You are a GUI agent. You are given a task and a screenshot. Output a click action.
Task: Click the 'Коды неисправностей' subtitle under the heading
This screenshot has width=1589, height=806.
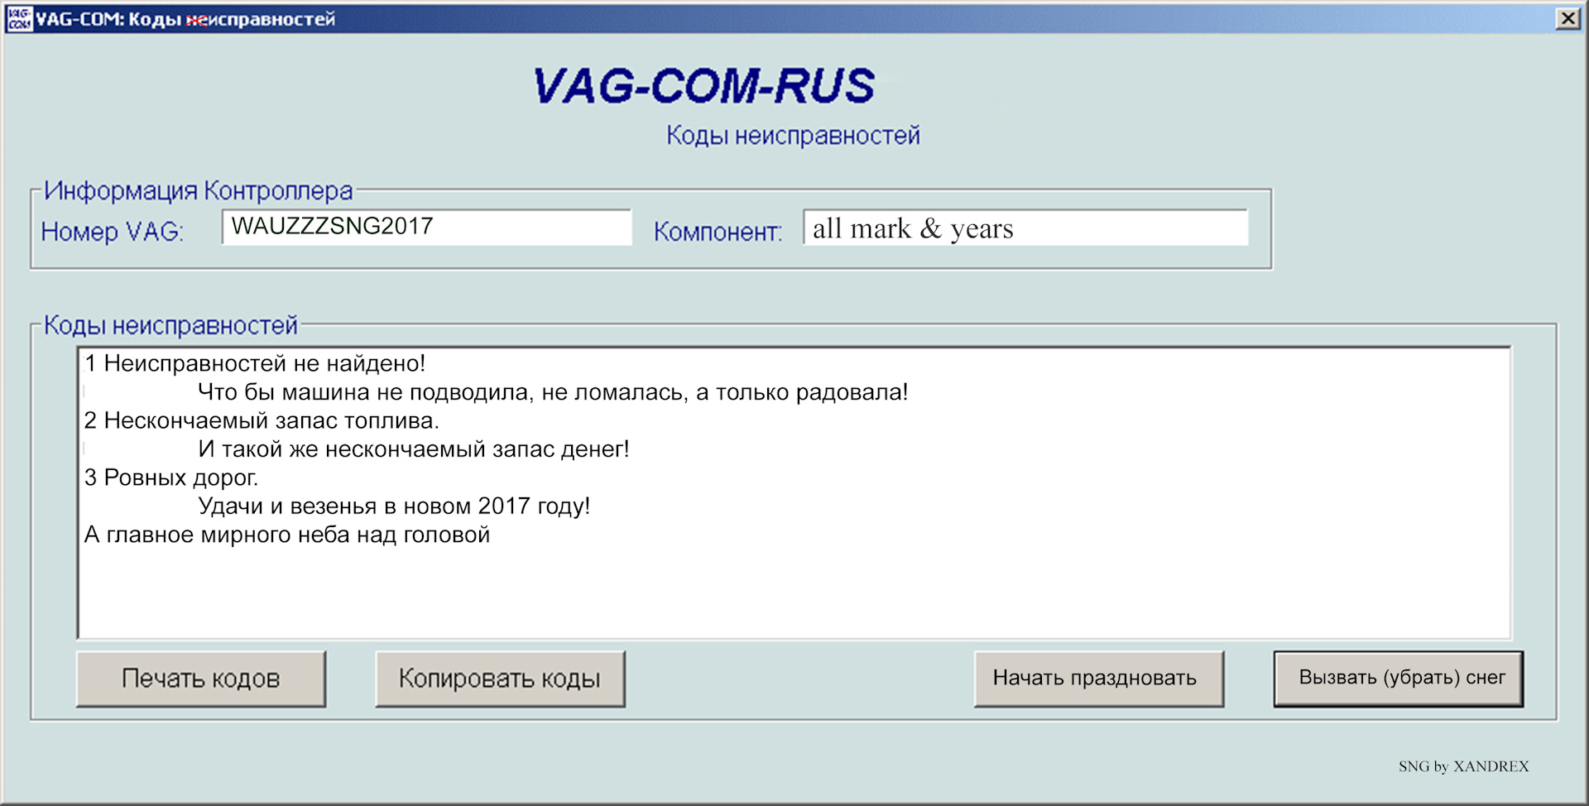(x=793, y=135)
